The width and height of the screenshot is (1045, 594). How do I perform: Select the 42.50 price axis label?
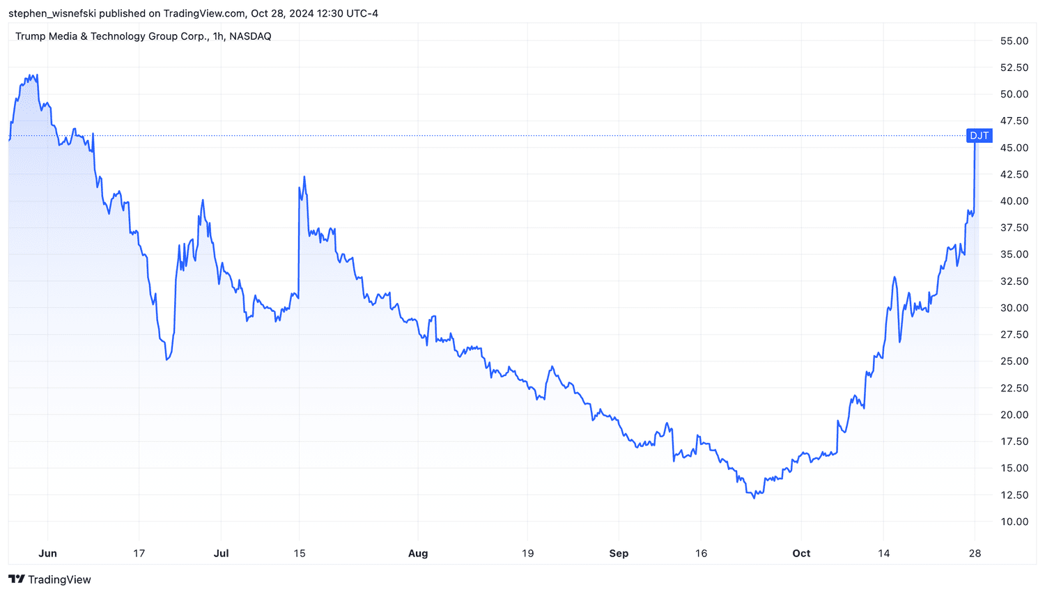pos(1014,174)
